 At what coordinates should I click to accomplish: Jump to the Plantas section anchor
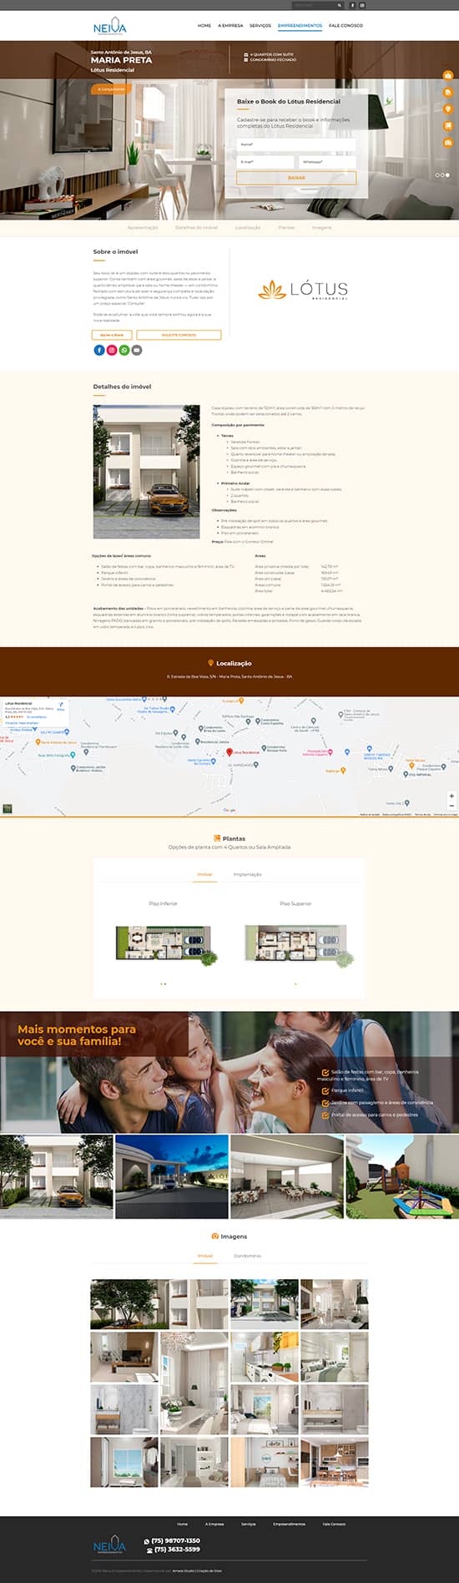tap(286, 227)
